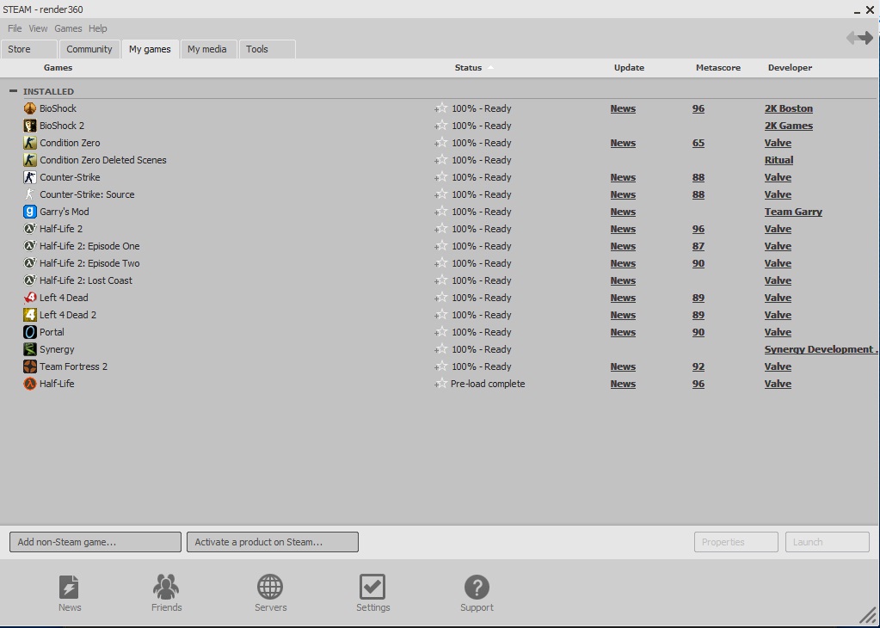Screen dimensions: 880x628
Task: Open Metascore 65 link for Condition Zero
Action: [x=698, y=143]
